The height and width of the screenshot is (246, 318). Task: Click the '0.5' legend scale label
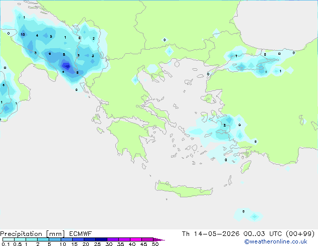17,244
